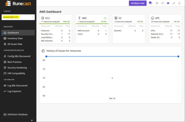Click the VPCs row in VPC card

pyautogui.click(x=165, y=30)
